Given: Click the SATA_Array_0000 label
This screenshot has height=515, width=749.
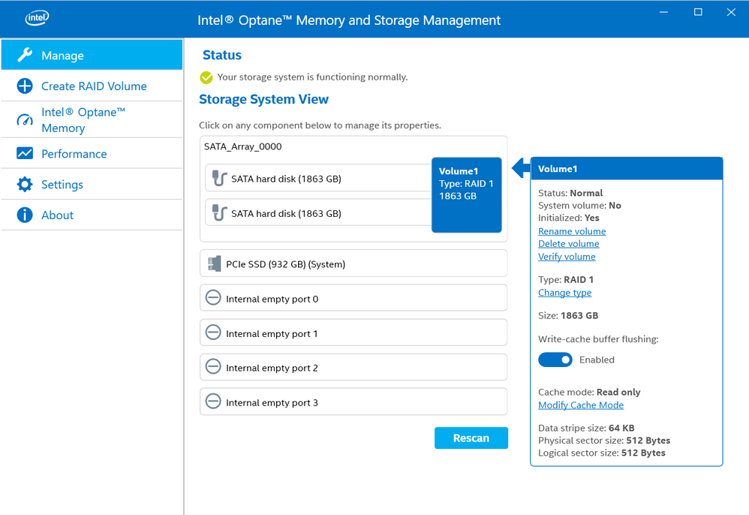Looking at the screenshot, I should 242,146.
